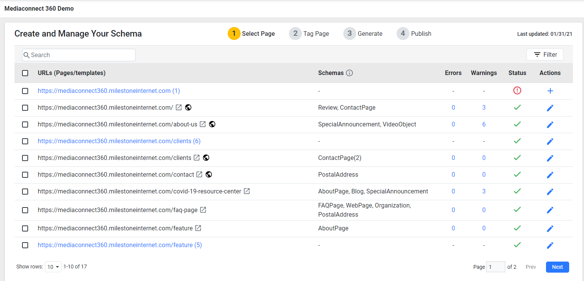Click the "SpecialAnnouncement, VideoObject" schema cell
This screenshot has height=281, width=584.
coord(367,124)
